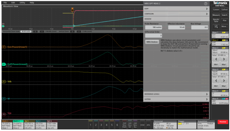Click Add New Ref button
230x131 pixels.
pyautogui.click(x=130, y=125)
